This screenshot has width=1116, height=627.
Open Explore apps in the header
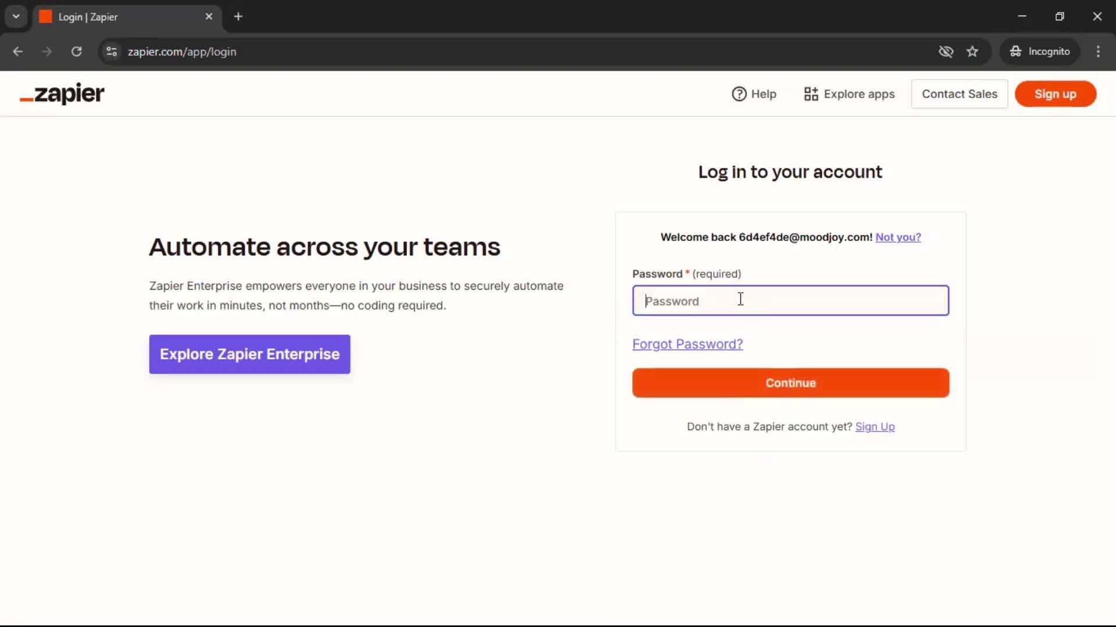[849, 94]
